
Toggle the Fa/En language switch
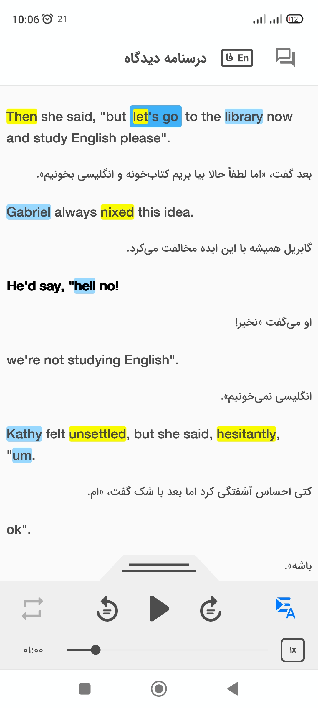click(237, 58)
